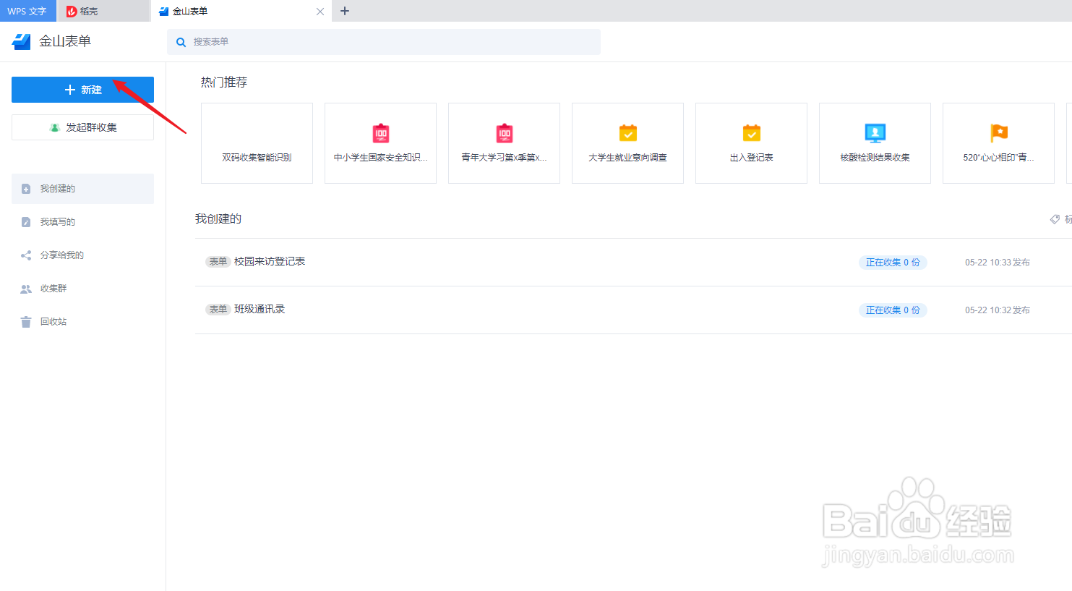Screen dimensions: 1072x591
Task: Click the 热门推荐 heading
Action: pyautogui.click(x=224, y=82)
